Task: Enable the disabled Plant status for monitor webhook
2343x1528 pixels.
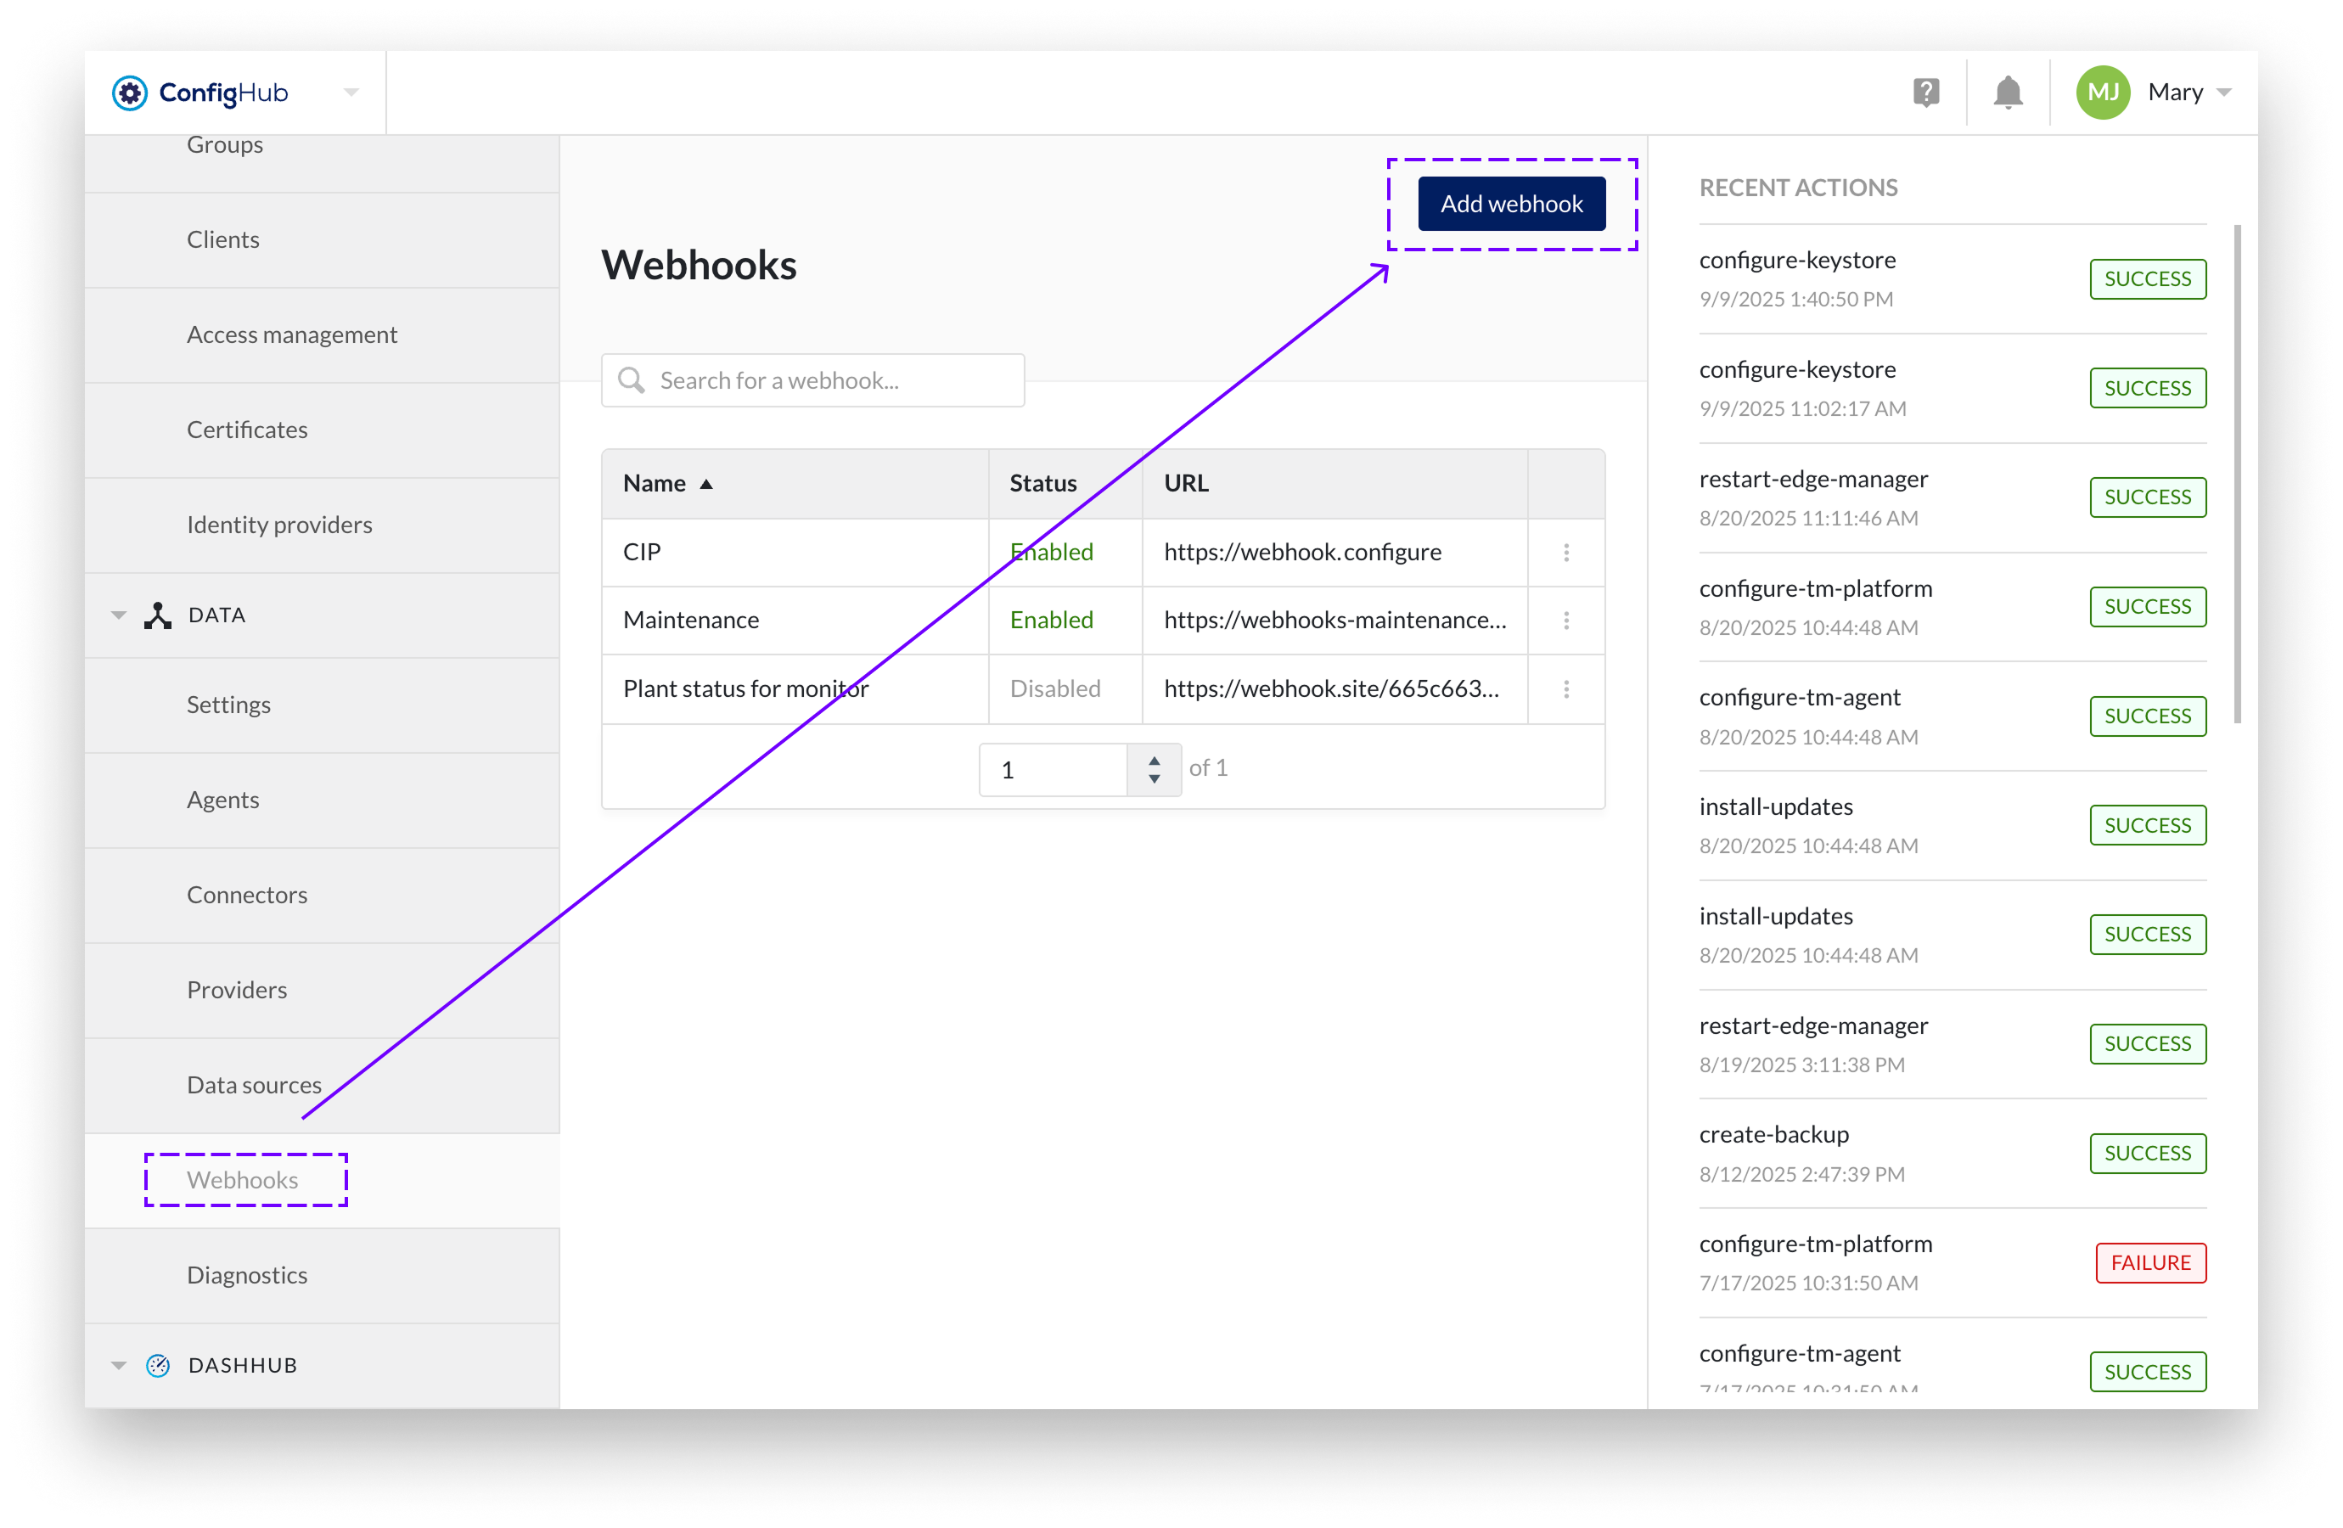Action: click(x=1054, y=689)
